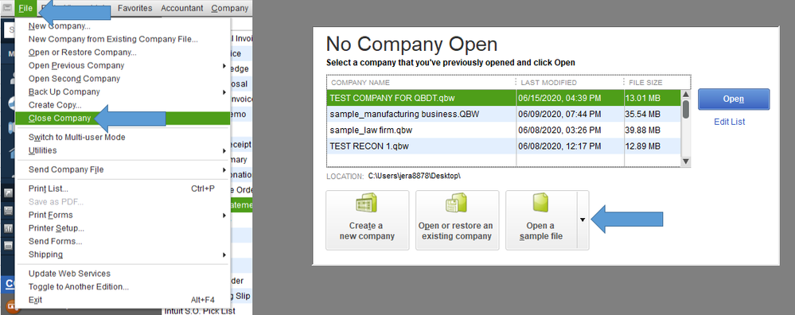Select TEST COMPANY FOR QBDT.qbw row
This screenshot has height=315, width=795.
(x=503, y=98)
